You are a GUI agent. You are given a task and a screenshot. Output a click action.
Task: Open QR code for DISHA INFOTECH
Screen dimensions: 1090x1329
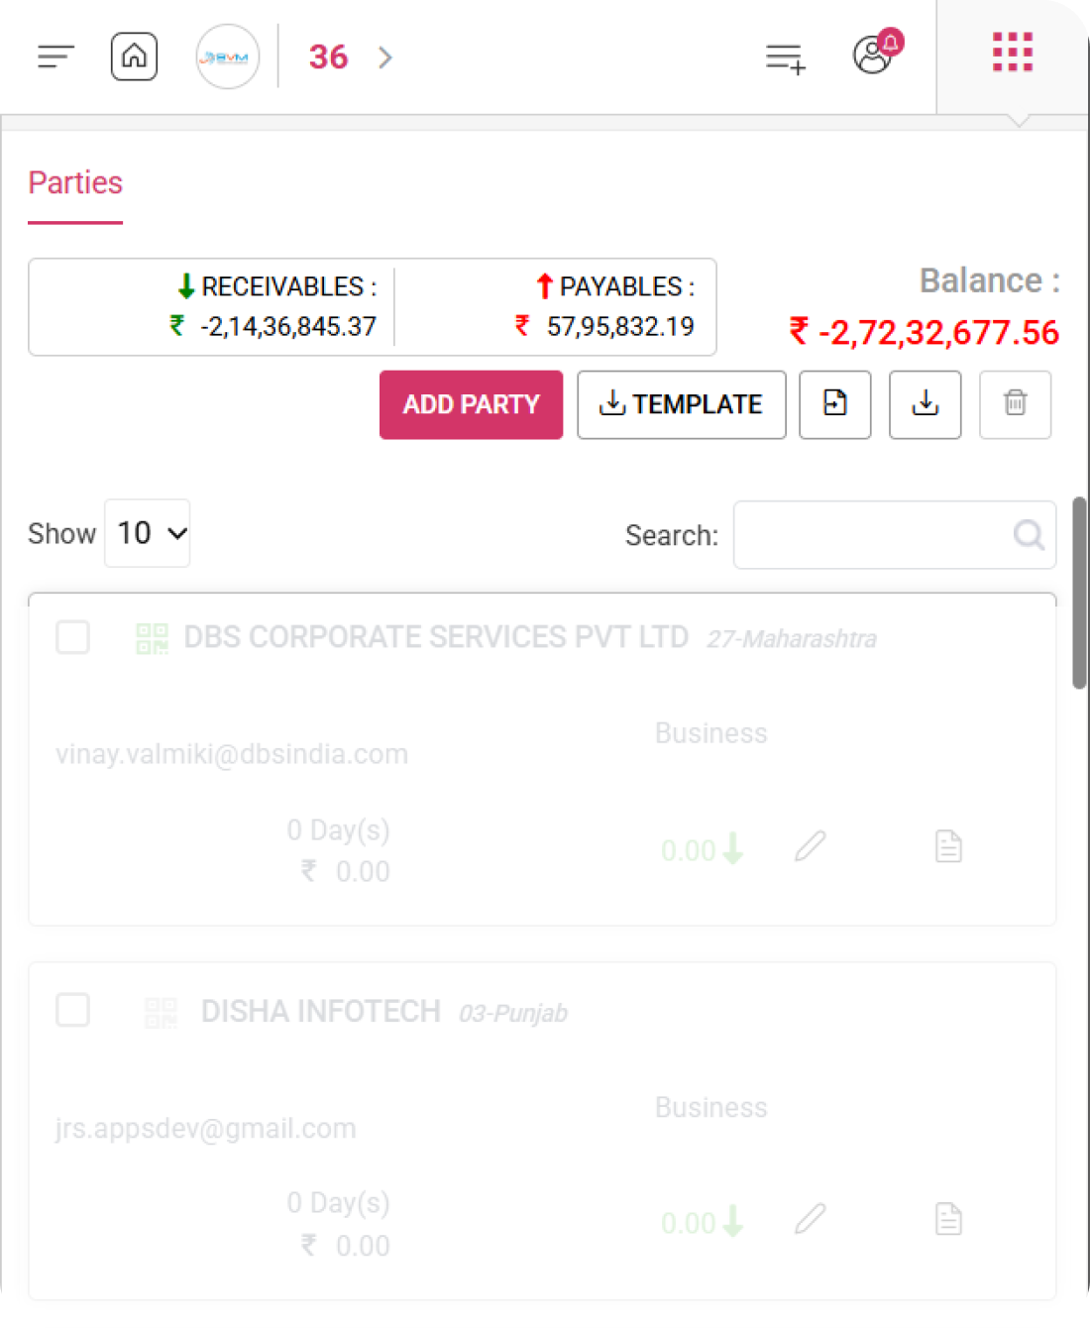161,1013
